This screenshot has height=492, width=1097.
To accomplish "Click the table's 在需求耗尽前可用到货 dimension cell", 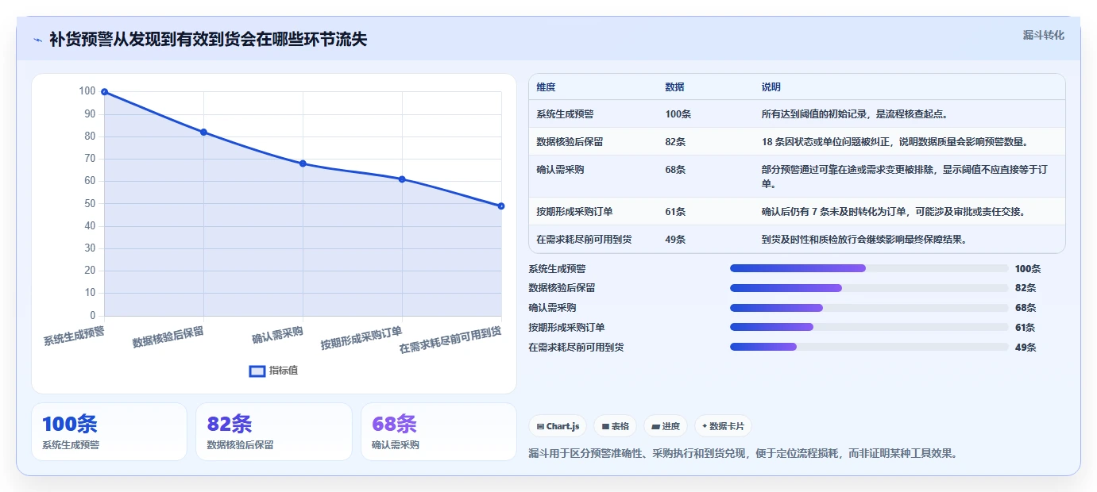I will 584,240.
